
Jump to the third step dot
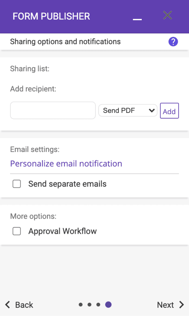[98, 305]
